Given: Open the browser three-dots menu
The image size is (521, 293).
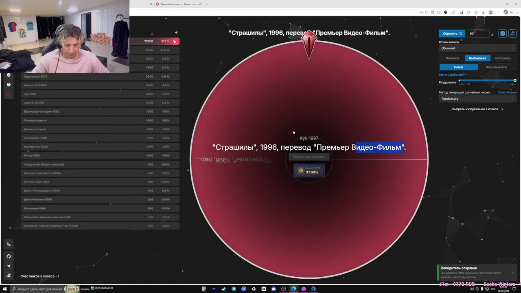Looking at the screenshot, I should 499,12.
